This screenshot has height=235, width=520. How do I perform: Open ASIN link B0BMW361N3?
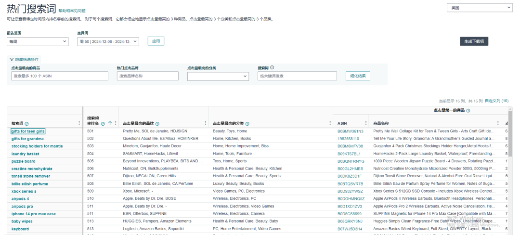[x=351, y=131]
